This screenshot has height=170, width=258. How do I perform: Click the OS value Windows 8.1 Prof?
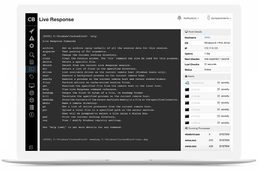tap(217, 43)
